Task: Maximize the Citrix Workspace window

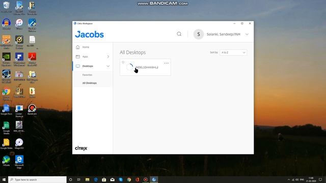Action: pos(242,23)
